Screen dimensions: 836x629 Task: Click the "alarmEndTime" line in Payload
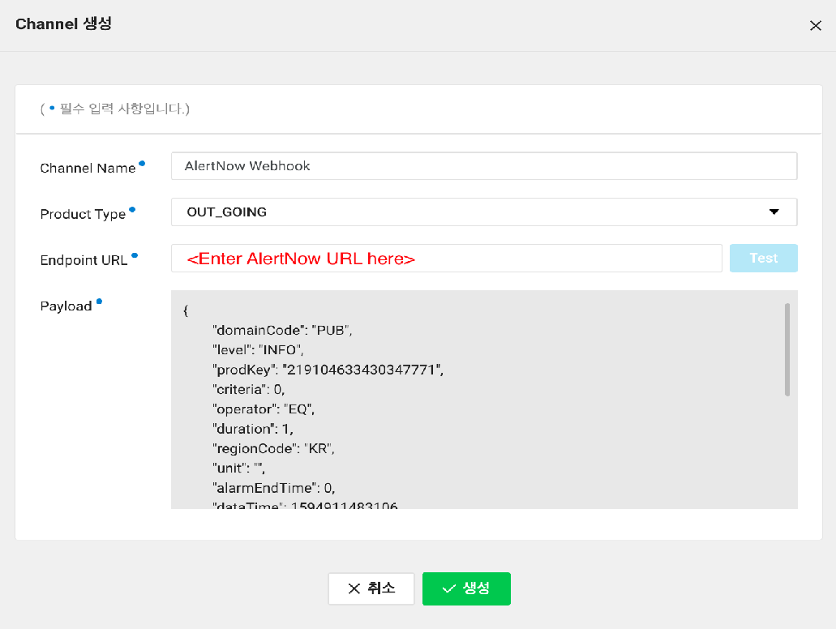pyautogui.click(x=273, y=488)
